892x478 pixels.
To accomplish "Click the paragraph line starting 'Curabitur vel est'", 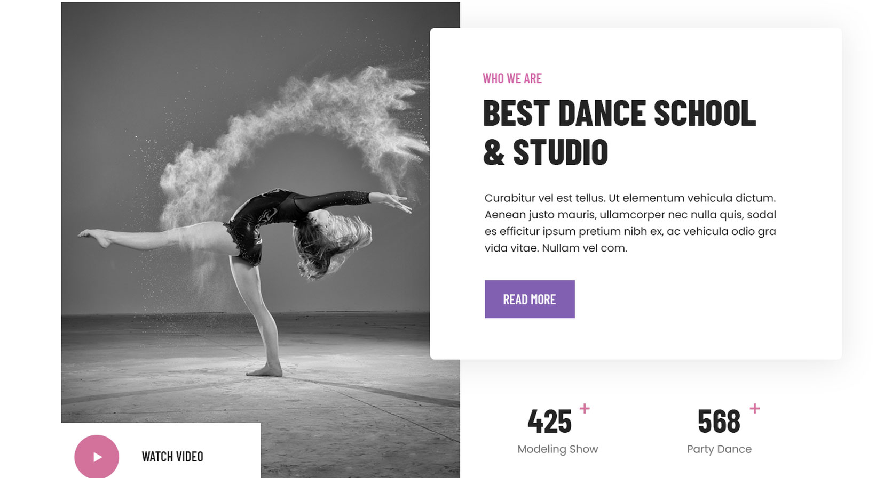I will (630, 198).
